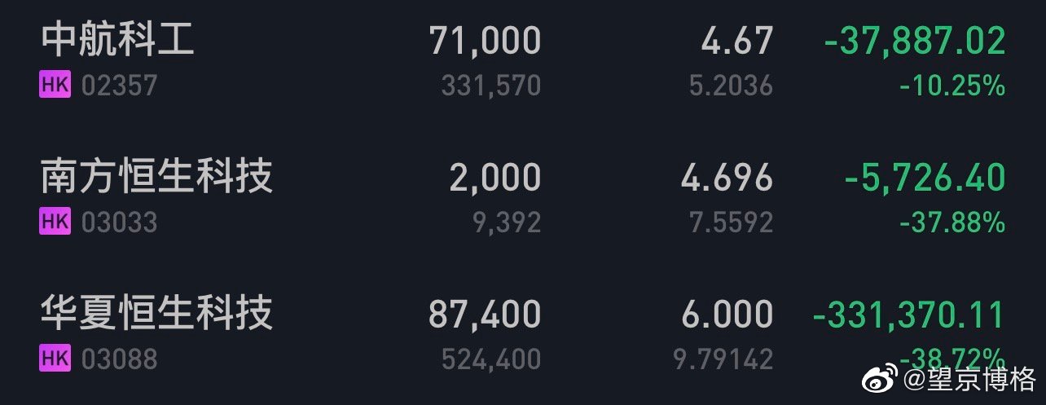
Task: Click the HK market badge beside 03033
Action: coord(55,222)
